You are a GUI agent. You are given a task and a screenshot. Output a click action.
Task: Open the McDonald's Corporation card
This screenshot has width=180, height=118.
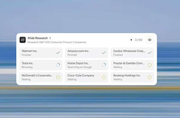click(41, 77)
